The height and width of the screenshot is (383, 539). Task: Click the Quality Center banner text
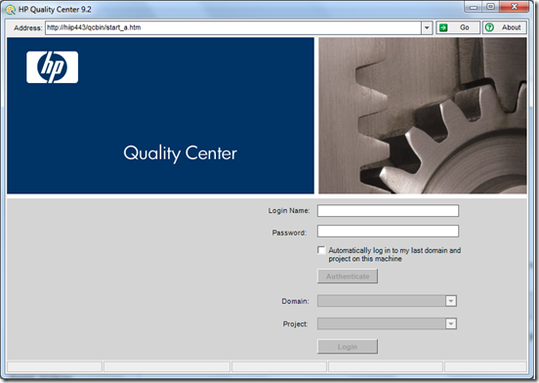pyautogui.click(x=180, y=153)
